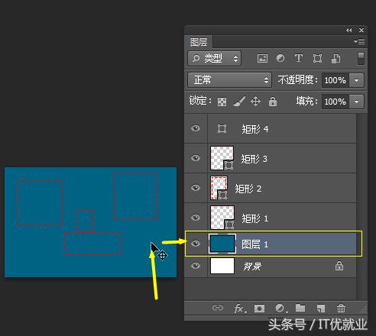The width and height of the screenshot is (376, 336).
Task: Toggle visibility of 图层 1 layer
Action: (196, 244)
